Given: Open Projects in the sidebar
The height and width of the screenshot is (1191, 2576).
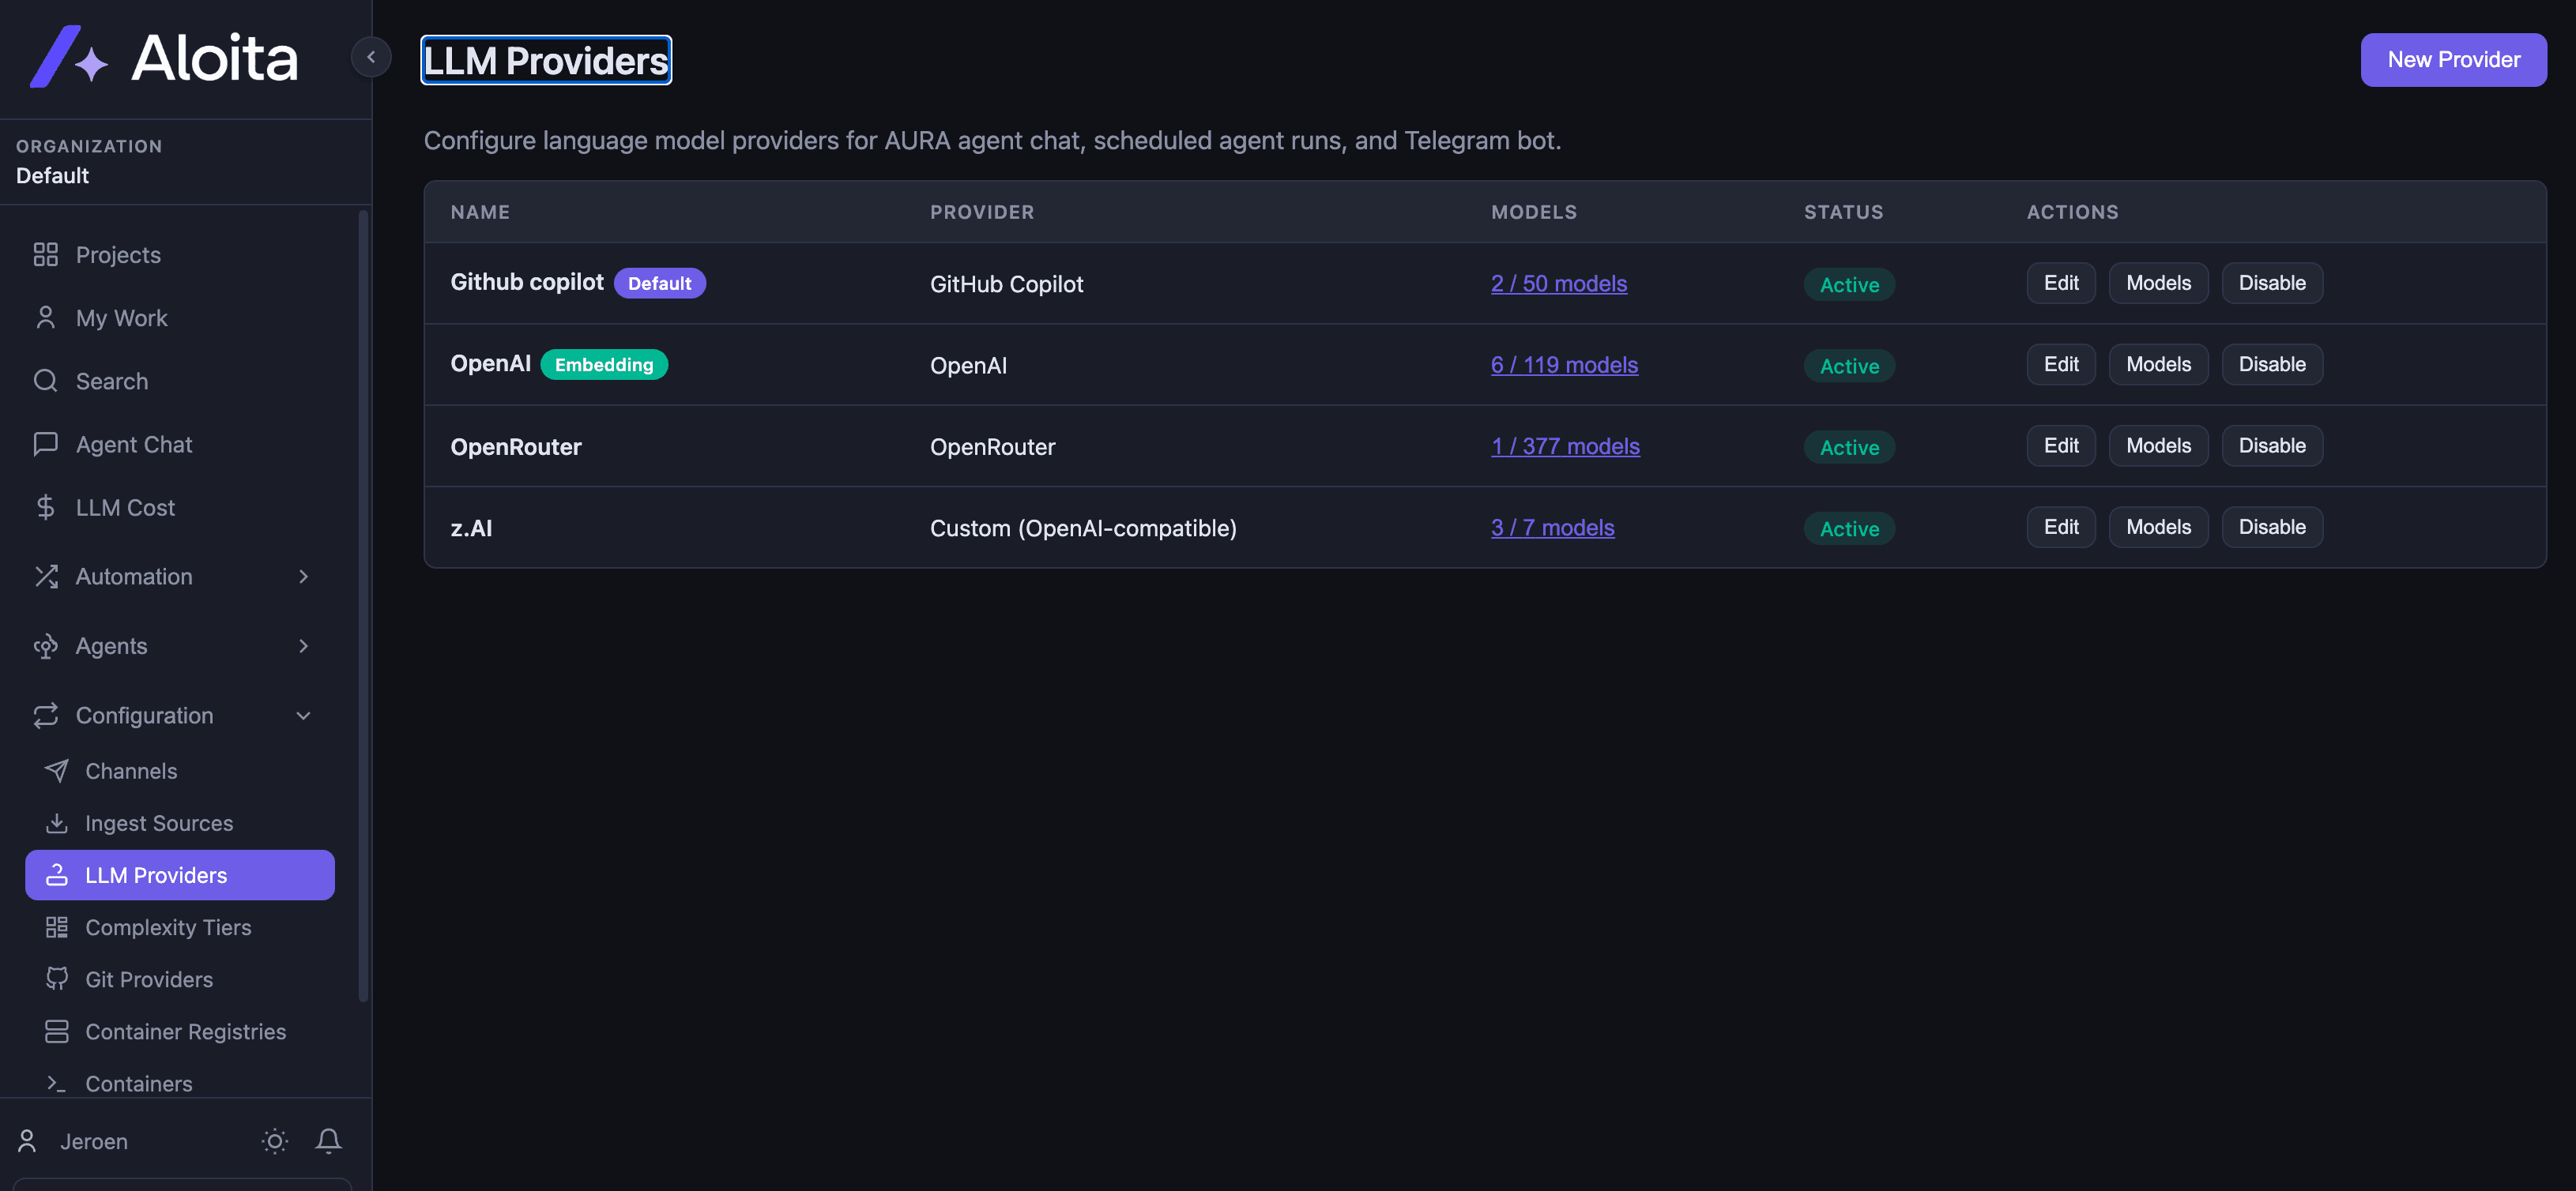Looking at the screenshot, I should pyautogui.click(x=180, y=255).
